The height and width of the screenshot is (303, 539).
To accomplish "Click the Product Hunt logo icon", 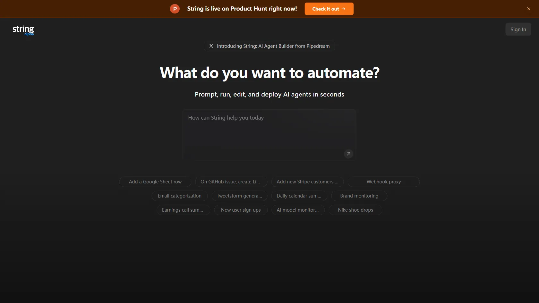I will (x=175, y=9).
